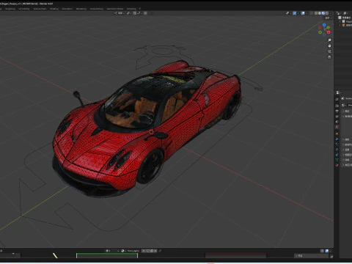Open the pivot point selector
Screen dimensions: 352x264
click(x=129, y=13)
